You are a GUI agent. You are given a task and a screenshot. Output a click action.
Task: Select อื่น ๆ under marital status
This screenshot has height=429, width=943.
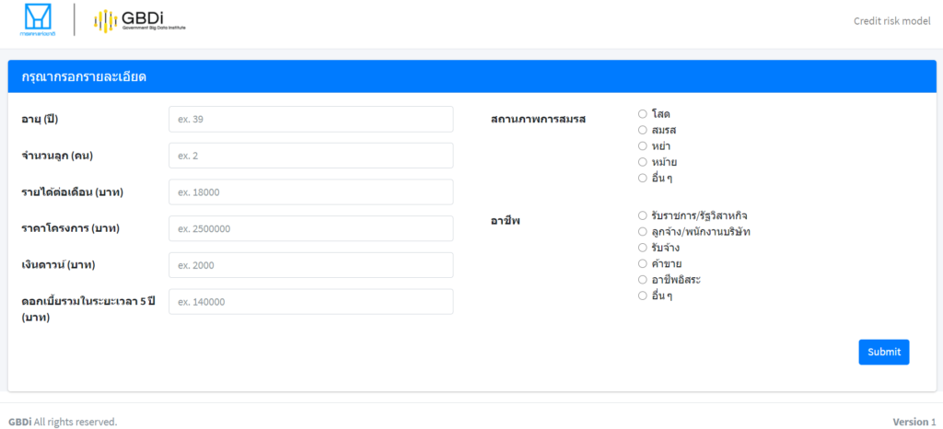click(x=643, y=178)
